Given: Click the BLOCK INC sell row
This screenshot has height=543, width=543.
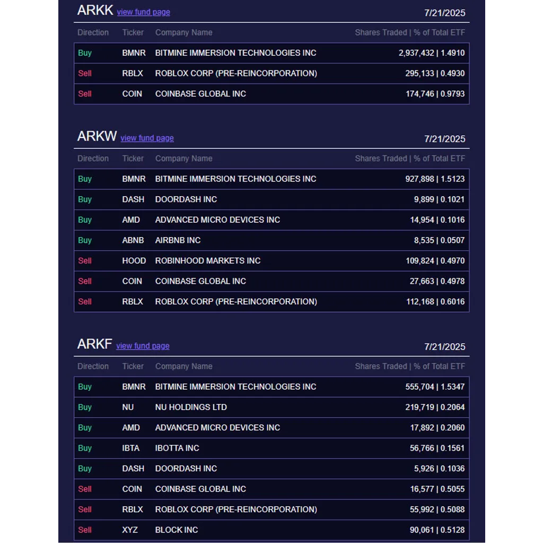Looking at the screenshot, I should 271,530.
